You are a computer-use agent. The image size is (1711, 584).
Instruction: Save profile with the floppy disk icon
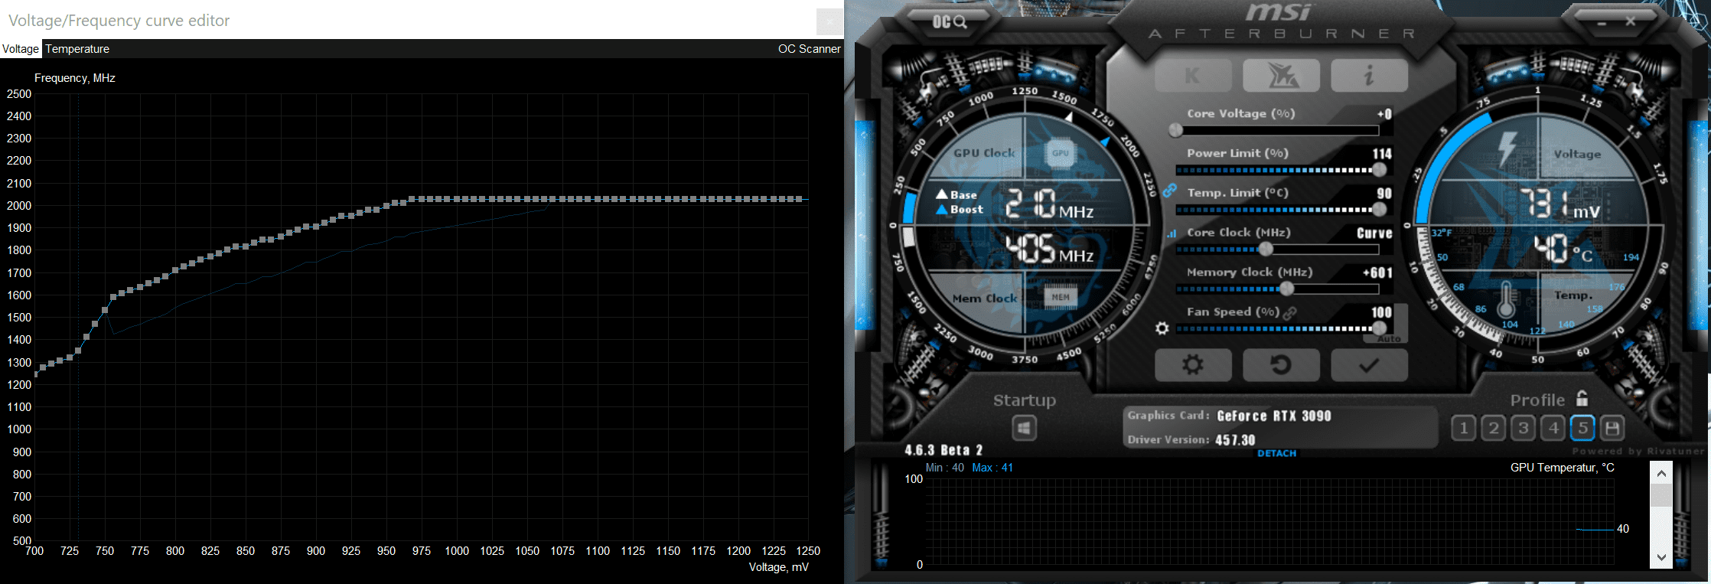[x=1612, y=428]
